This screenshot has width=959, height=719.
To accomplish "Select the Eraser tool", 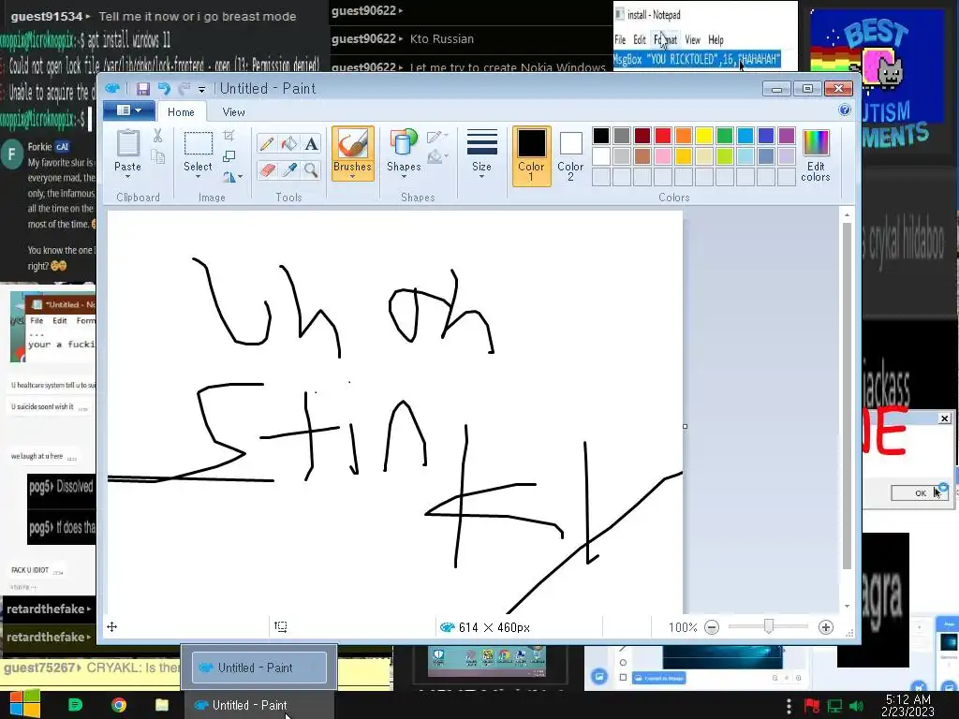I will click(x=267, y=169).
